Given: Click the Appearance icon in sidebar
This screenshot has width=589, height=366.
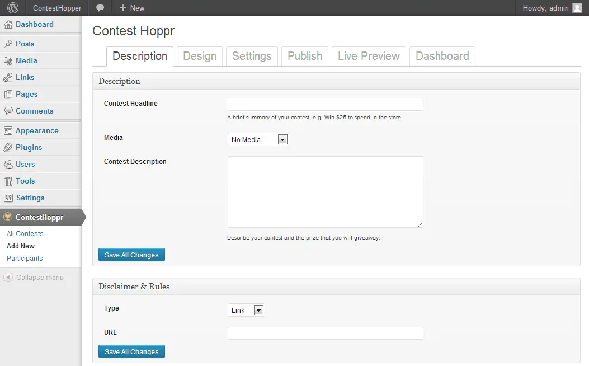Looking at the screenshot, I should (x=8, y=131).
